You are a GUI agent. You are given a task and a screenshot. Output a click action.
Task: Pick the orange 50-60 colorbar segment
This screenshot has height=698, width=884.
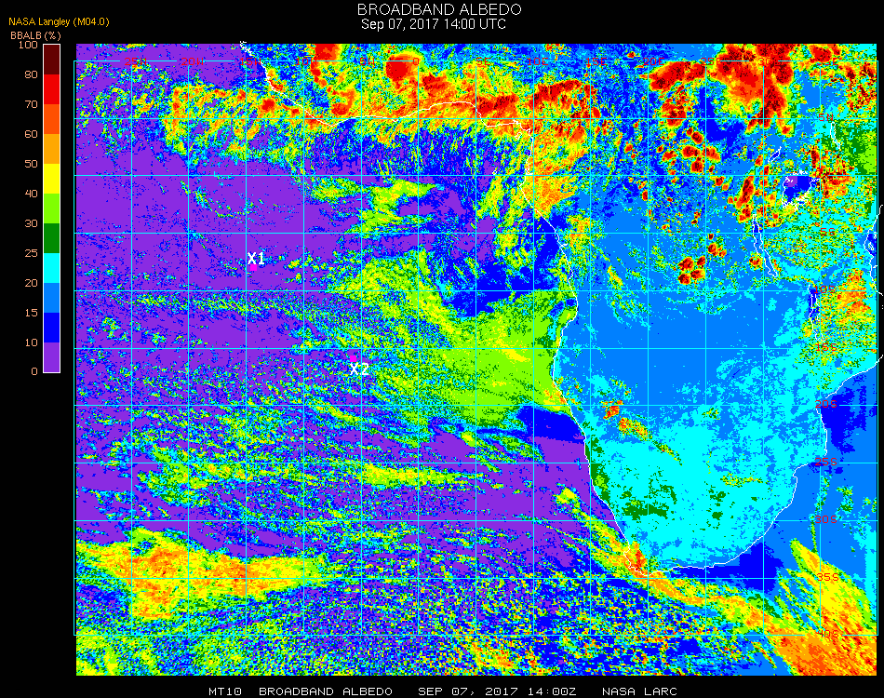(51, 149)
